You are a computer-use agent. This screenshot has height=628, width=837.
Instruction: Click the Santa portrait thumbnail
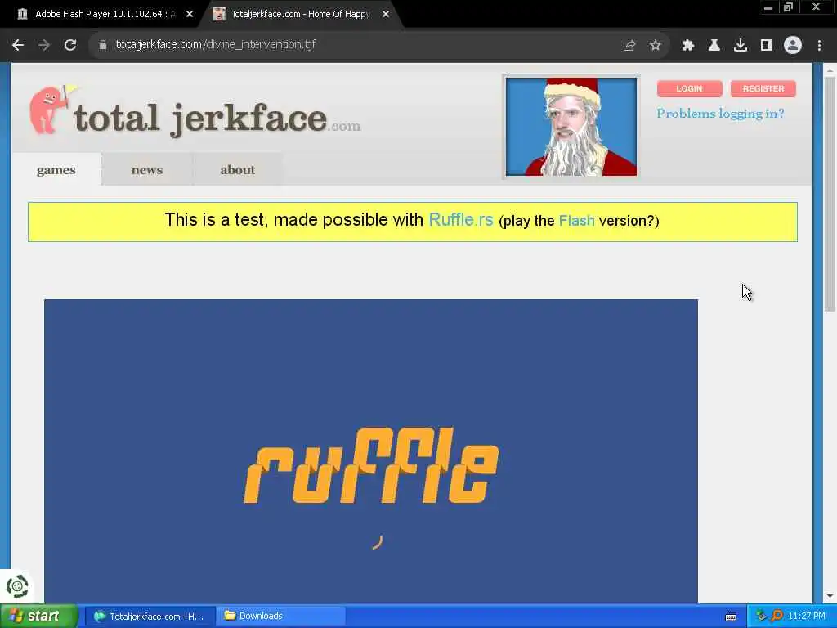pyautogui.click(x=571, y=127)
